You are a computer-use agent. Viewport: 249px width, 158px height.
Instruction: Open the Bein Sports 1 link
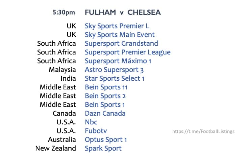[x=105, y=105]
